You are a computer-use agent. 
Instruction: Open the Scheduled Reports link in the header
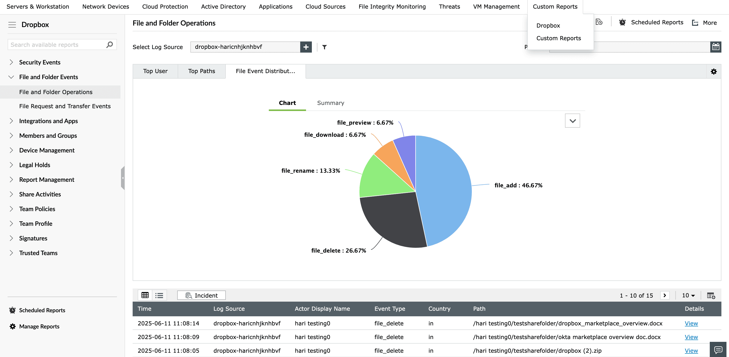tap(657, 22)
